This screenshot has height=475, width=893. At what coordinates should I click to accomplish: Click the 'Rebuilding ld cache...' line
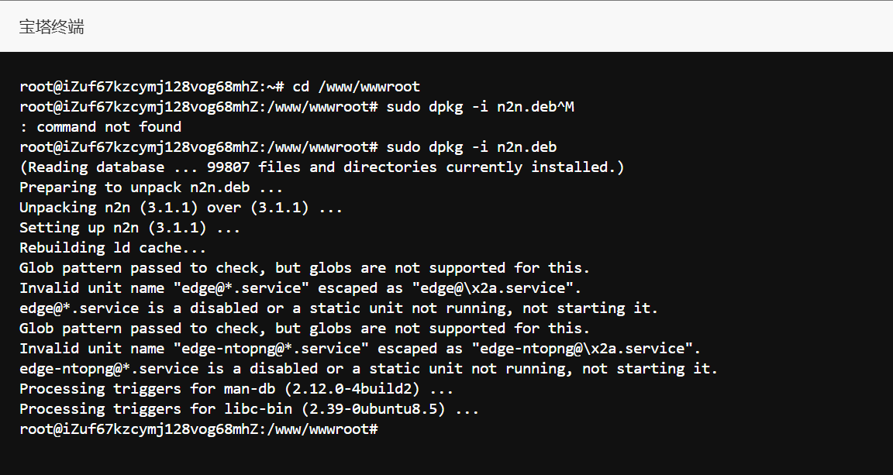pyautogui.click(x=112, y=248)
